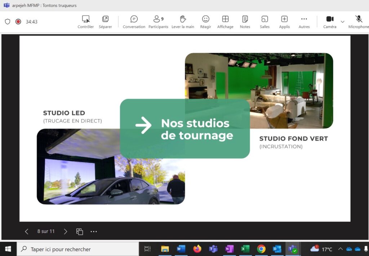Change layout via Affichage
Image resolution: width=369 pixels, height=256 pixels.
point(225,22)
